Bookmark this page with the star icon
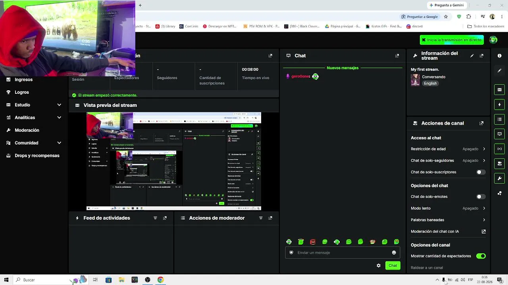Viewport: 508px width, 285px height. [446, 17]
